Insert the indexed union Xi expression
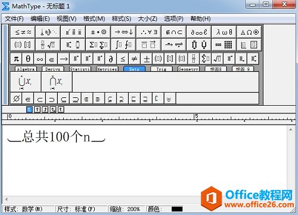The height and width of the screenshot is (215, 298). pos(26,82)
